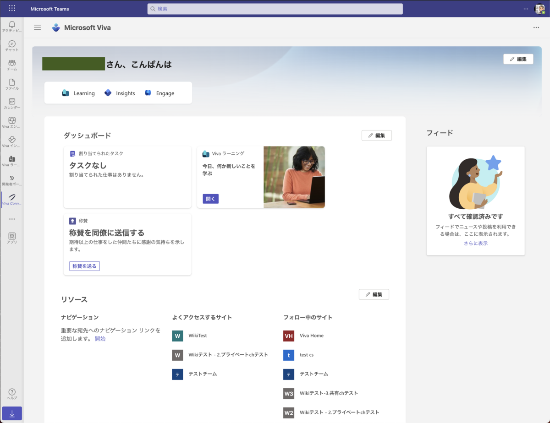The width and height of the screenshot is (550, 423).
Task: Open Files (ファイル) in sidebar
Action: pos(12,84)
